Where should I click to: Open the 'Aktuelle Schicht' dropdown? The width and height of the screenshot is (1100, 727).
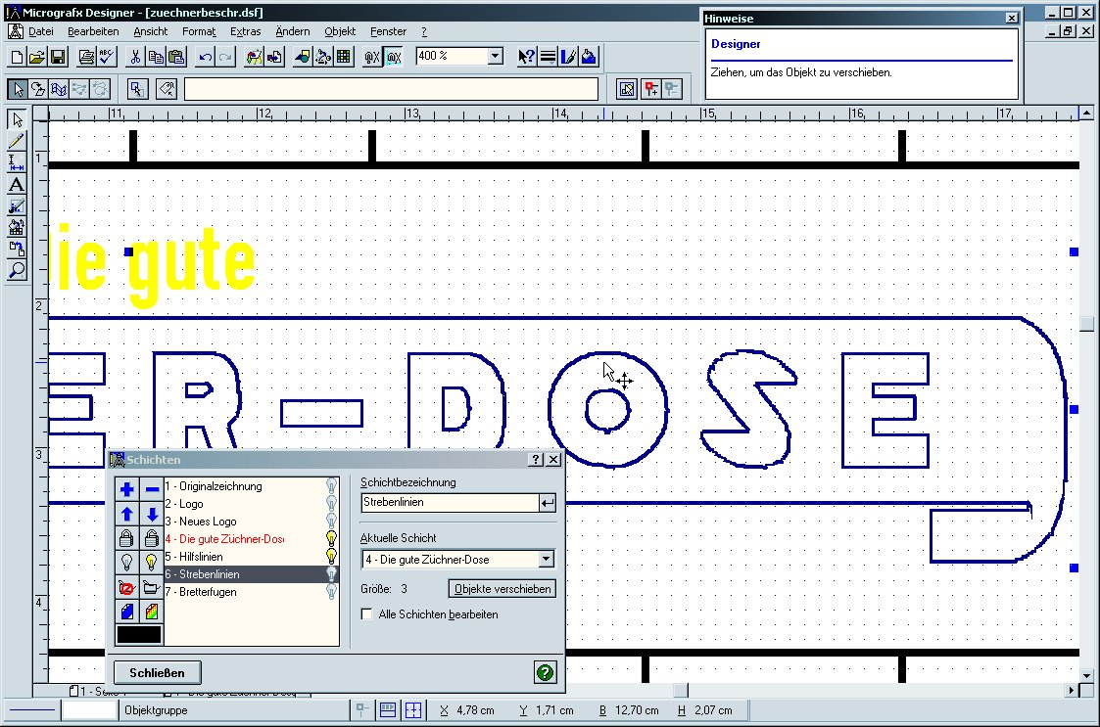pos(546,560)
